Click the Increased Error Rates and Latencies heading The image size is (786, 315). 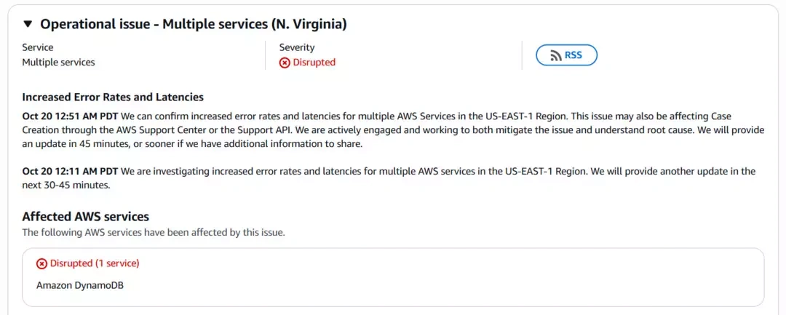[x=113, y=97]
